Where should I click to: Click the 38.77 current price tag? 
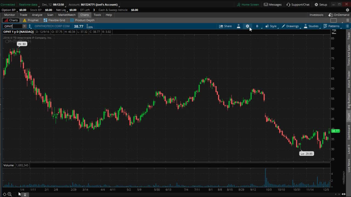coord(336,131)
